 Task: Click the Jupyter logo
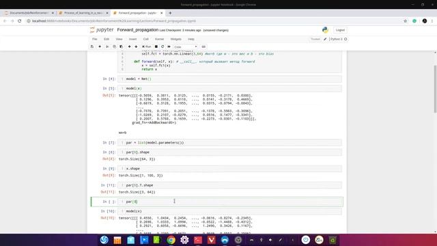click(102, 30)
